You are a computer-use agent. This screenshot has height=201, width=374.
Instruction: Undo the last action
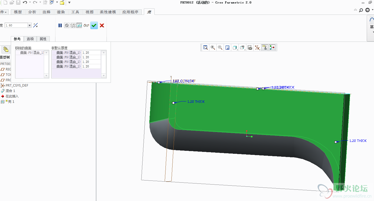pyautogui.click(x=25, y=2)
